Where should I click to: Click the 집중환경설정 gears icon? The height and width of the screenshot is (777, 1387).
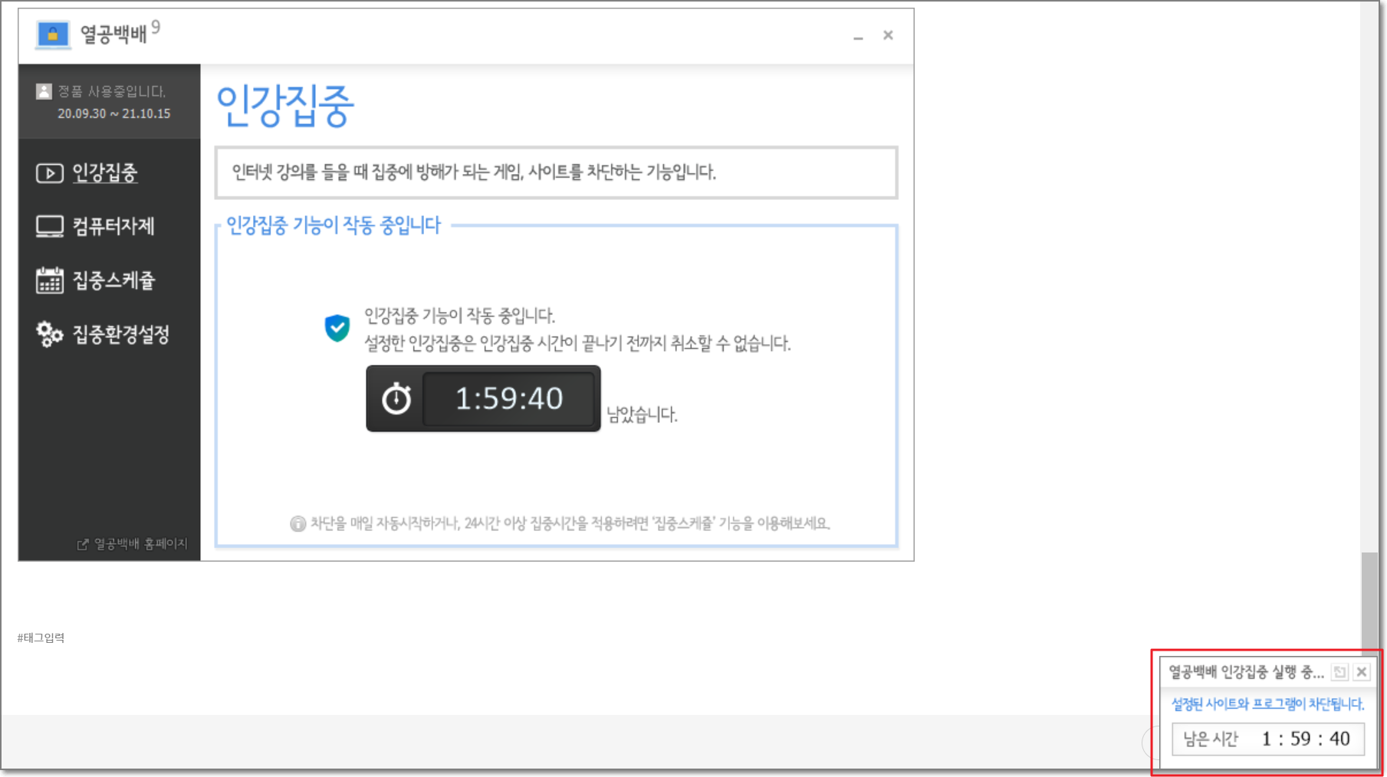point(50,334)
